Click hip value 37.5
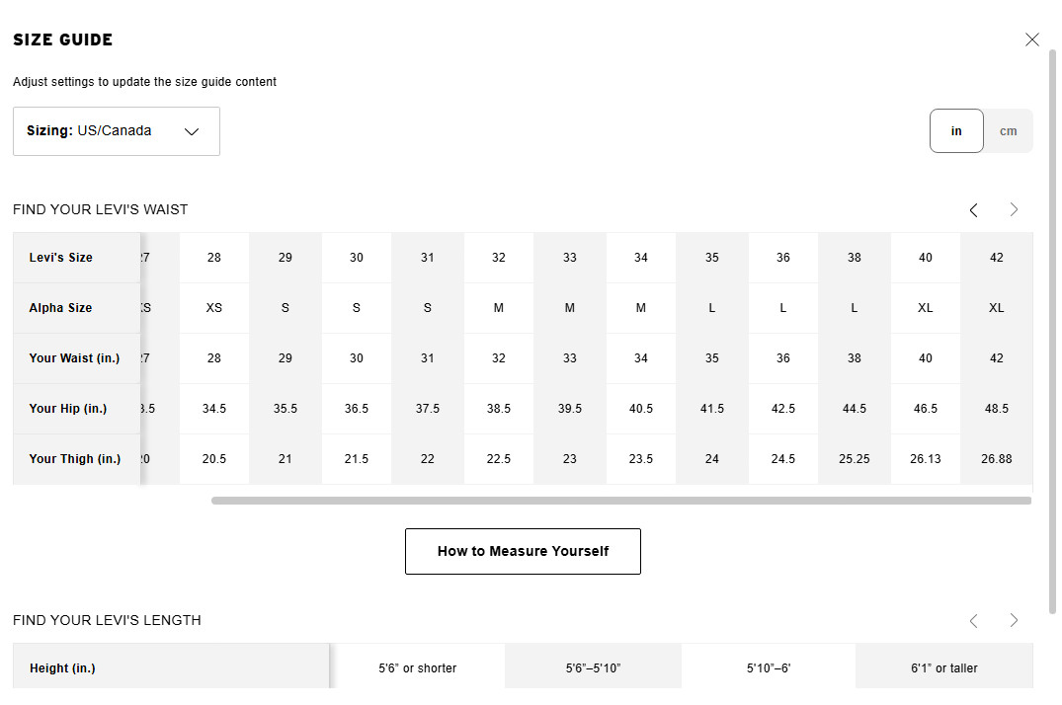This screenshot has width=1062, height=705. pos(428,409)
